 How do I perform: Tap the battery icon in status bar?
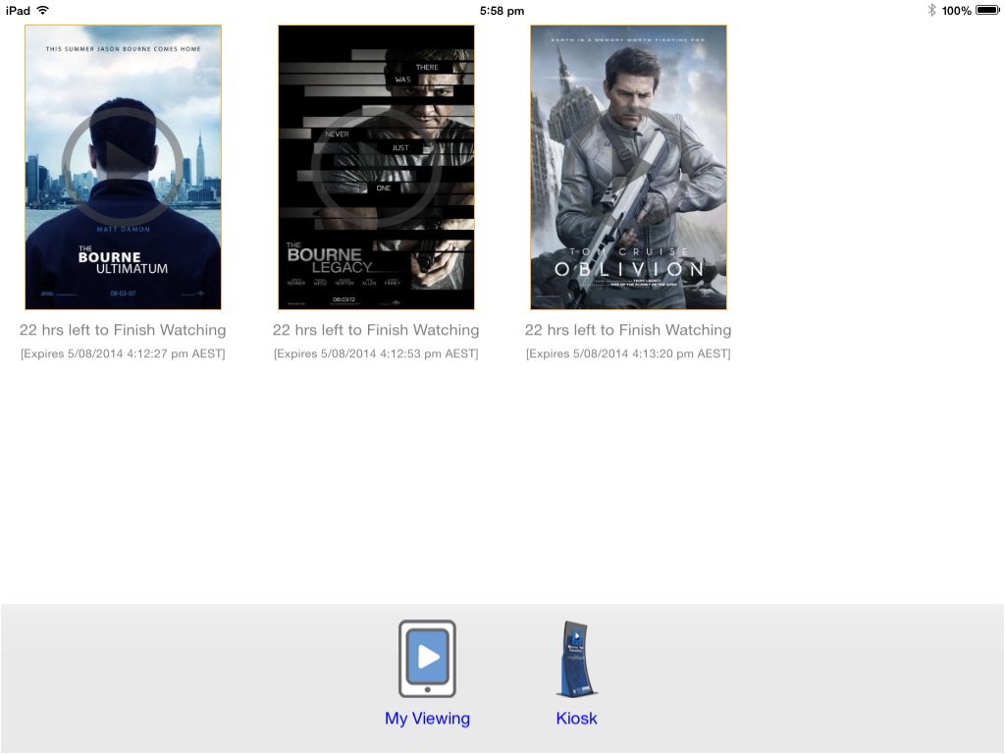pos(987,10)
